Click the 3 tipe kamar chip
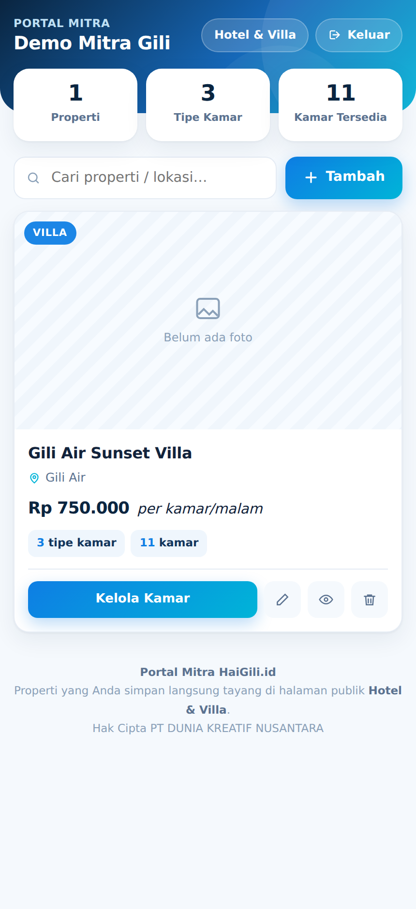 point(76,543)
